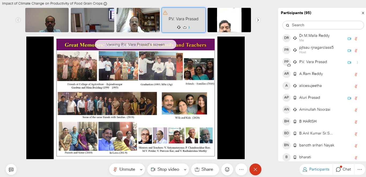Show previous video thumbnails with left arrow
Image resolution: width=366 pixels, height=177 pixels.
[x=18, y=20]
